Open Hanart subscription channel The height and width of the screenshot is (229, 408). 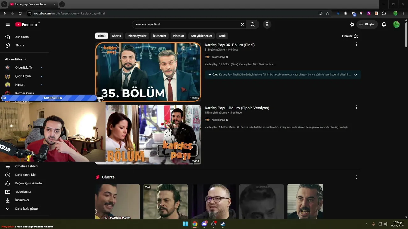click(20, 85)
